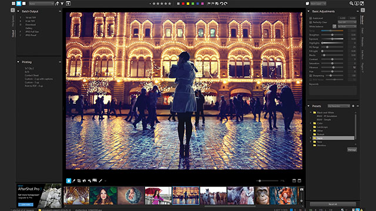Click the Contrast slider handle

[333, 59]
